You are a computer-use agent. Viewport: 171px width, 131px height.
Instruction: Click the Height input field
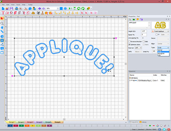point(144,31)
